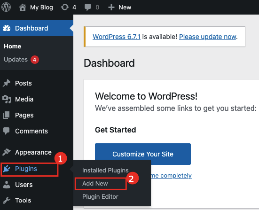Click the Customize Your Site button
The height and width of the screenshot is (210, 259).
coord(143,154)
